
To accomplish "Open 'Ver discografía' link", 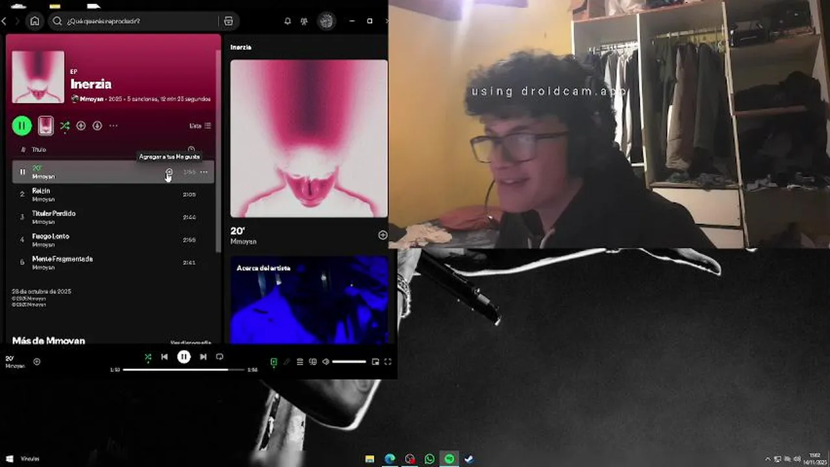I will pos(190,342).
